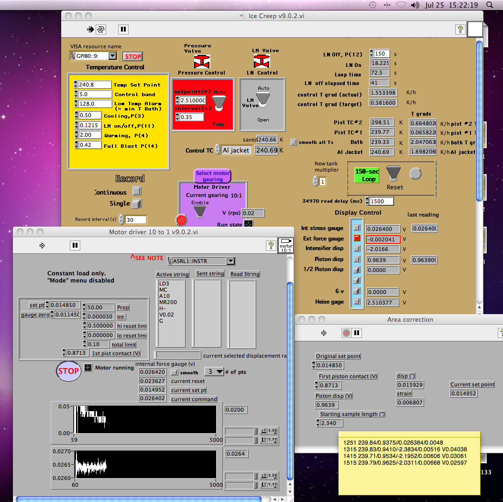
Task: Click the Run arrow in Motor driver window
Action: (x=42, y=245)
